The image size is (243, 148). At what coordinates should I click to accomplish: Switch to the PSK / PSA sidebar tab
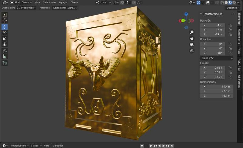(239, 65)
